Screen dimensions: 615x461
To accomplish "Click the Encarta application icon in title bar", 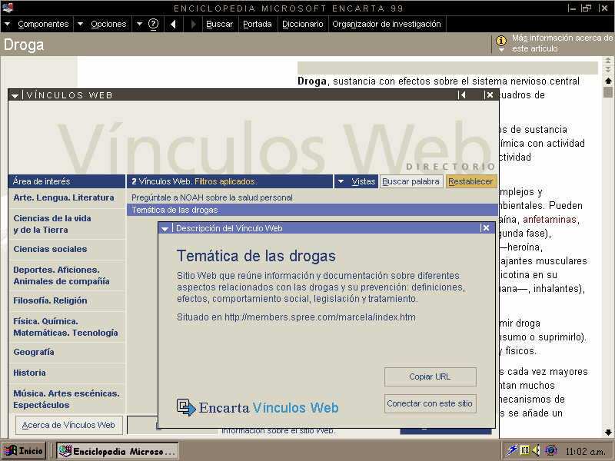I will point(8,8).
